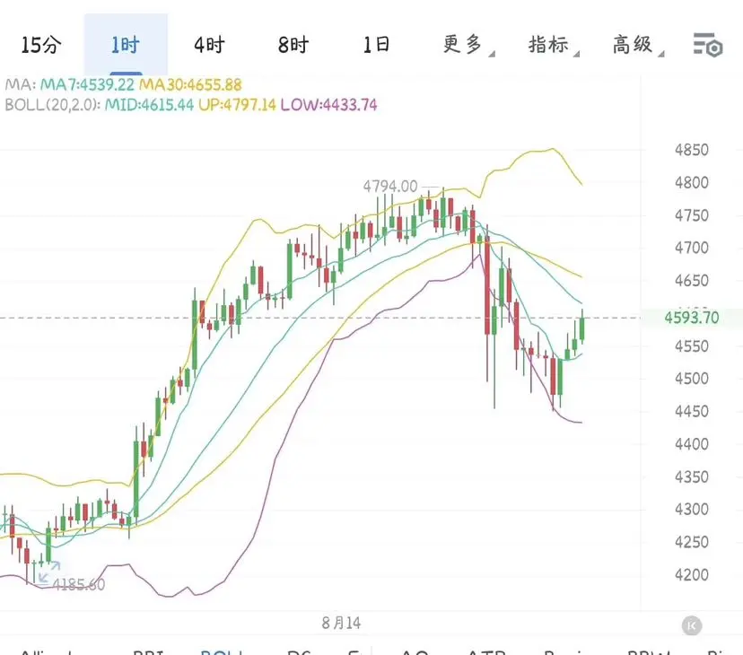Tap the 4300 price axis label
Screen dimensions: 743x655
pos(691,509)
